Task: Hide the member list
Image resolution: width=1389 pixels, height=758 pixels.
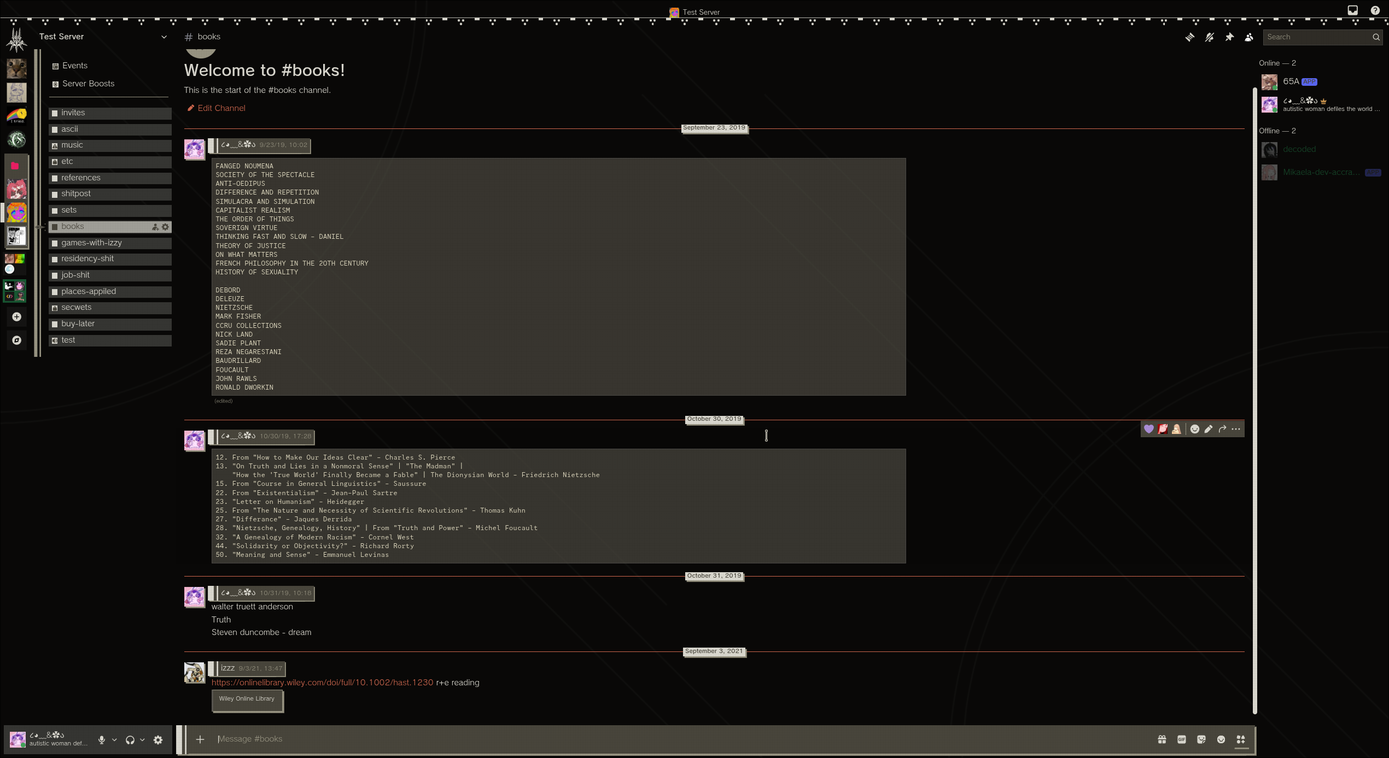Action: coord(1249,37)
